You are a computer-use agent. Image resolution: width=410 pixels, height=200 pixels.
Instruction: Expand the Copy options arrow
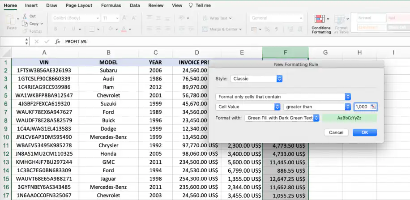click(42, 24)
